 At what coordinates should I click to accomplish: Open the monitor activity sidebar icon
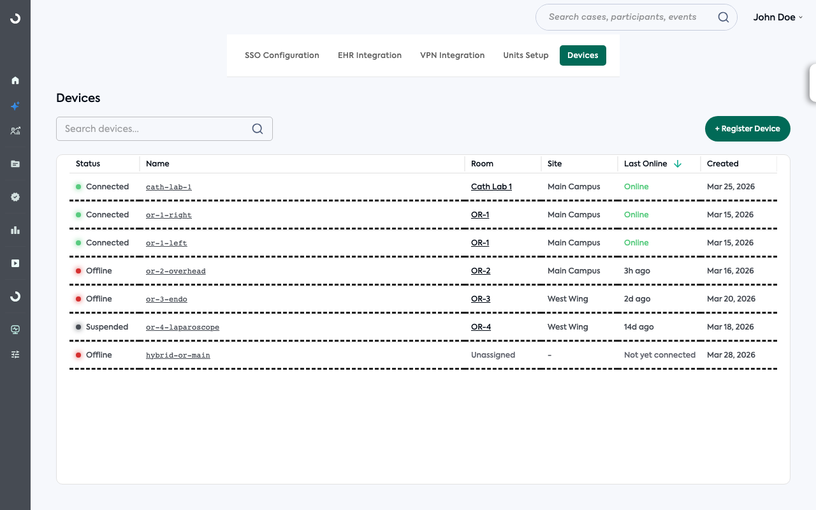coord(15,330)
